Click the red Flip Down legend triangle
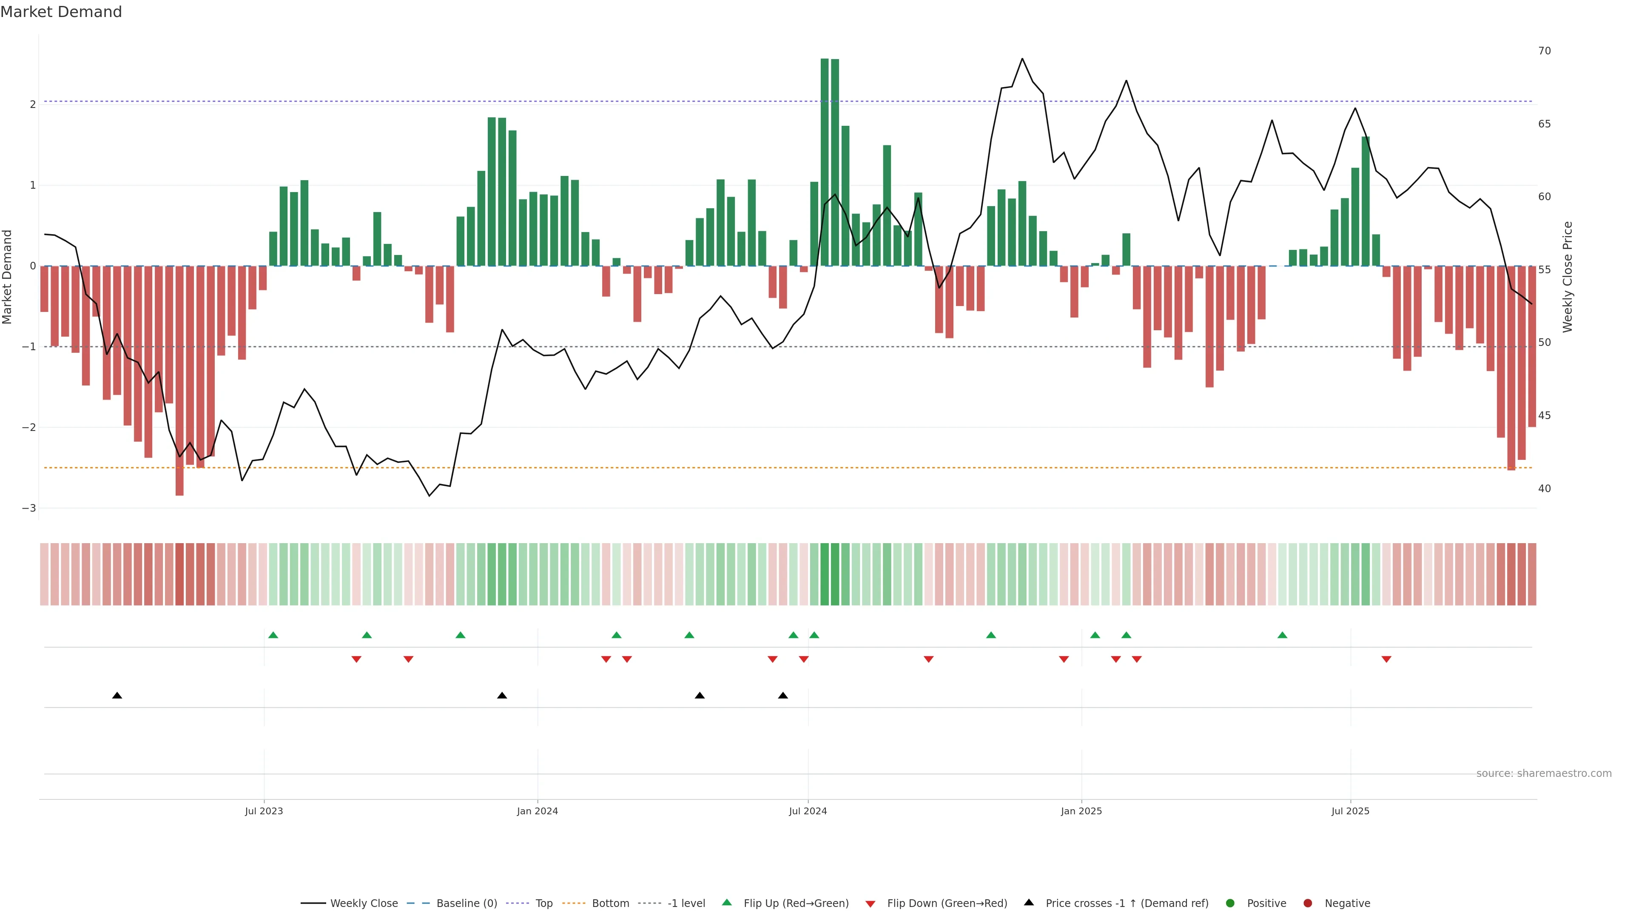This screenshot has width=1633, height=918. pyautogui.click(x=871, y=904)
